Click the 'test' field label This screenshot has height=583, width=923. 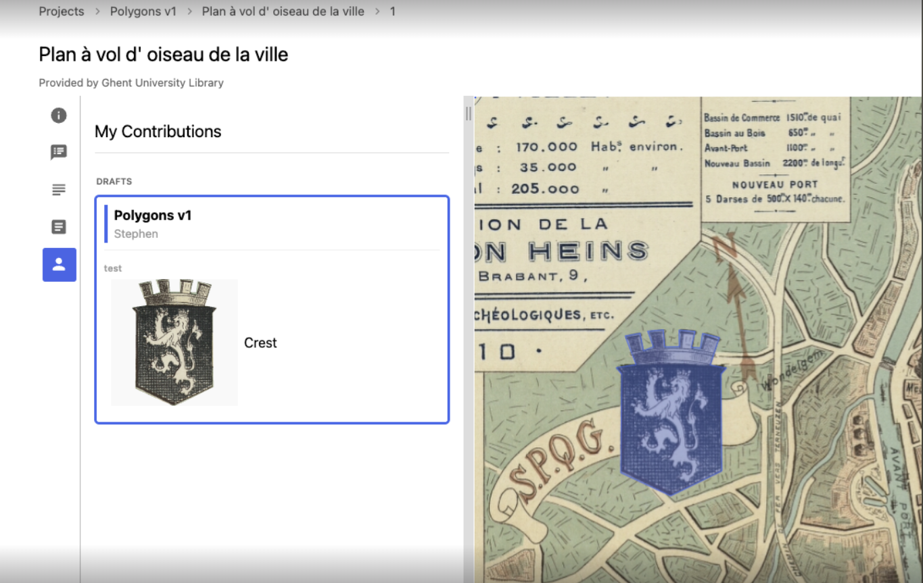coord(113,268)
